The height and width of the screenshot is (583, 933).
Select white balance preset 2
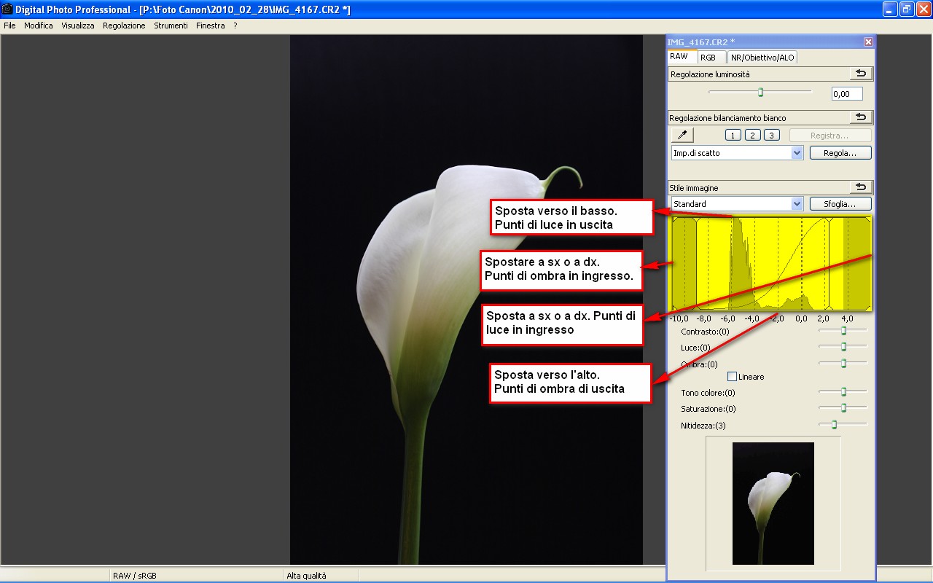753,135
